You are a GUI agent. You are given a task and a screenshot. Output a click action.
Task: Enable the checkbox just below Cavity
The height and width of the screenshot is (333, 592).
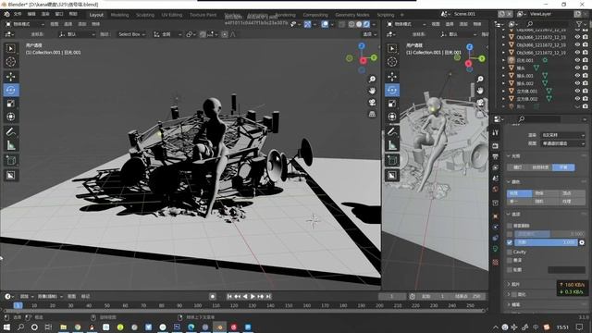[x=510, y=261]
